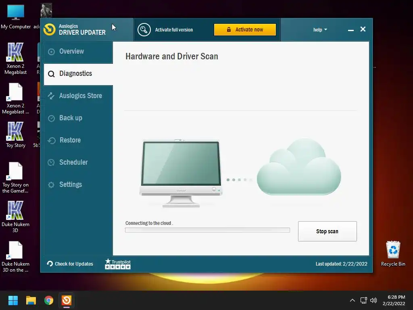Click Driver Updater taskbar icon

pyautogui.click(x=67, y=300)
